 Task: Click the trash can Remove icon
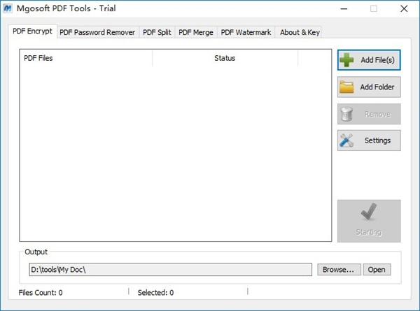tap(346, 114)
